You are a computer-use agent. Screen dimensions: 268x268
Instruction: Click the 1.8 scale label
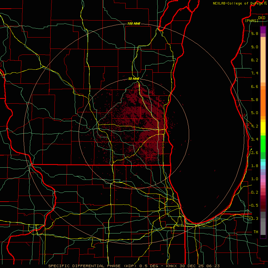(255, 166)
